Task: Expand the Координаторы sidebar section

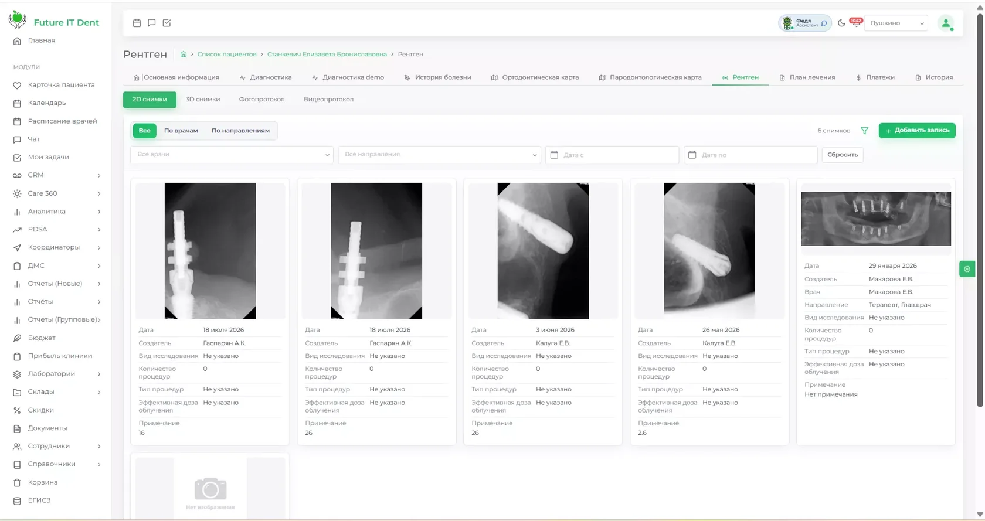Action: point(57,247)
